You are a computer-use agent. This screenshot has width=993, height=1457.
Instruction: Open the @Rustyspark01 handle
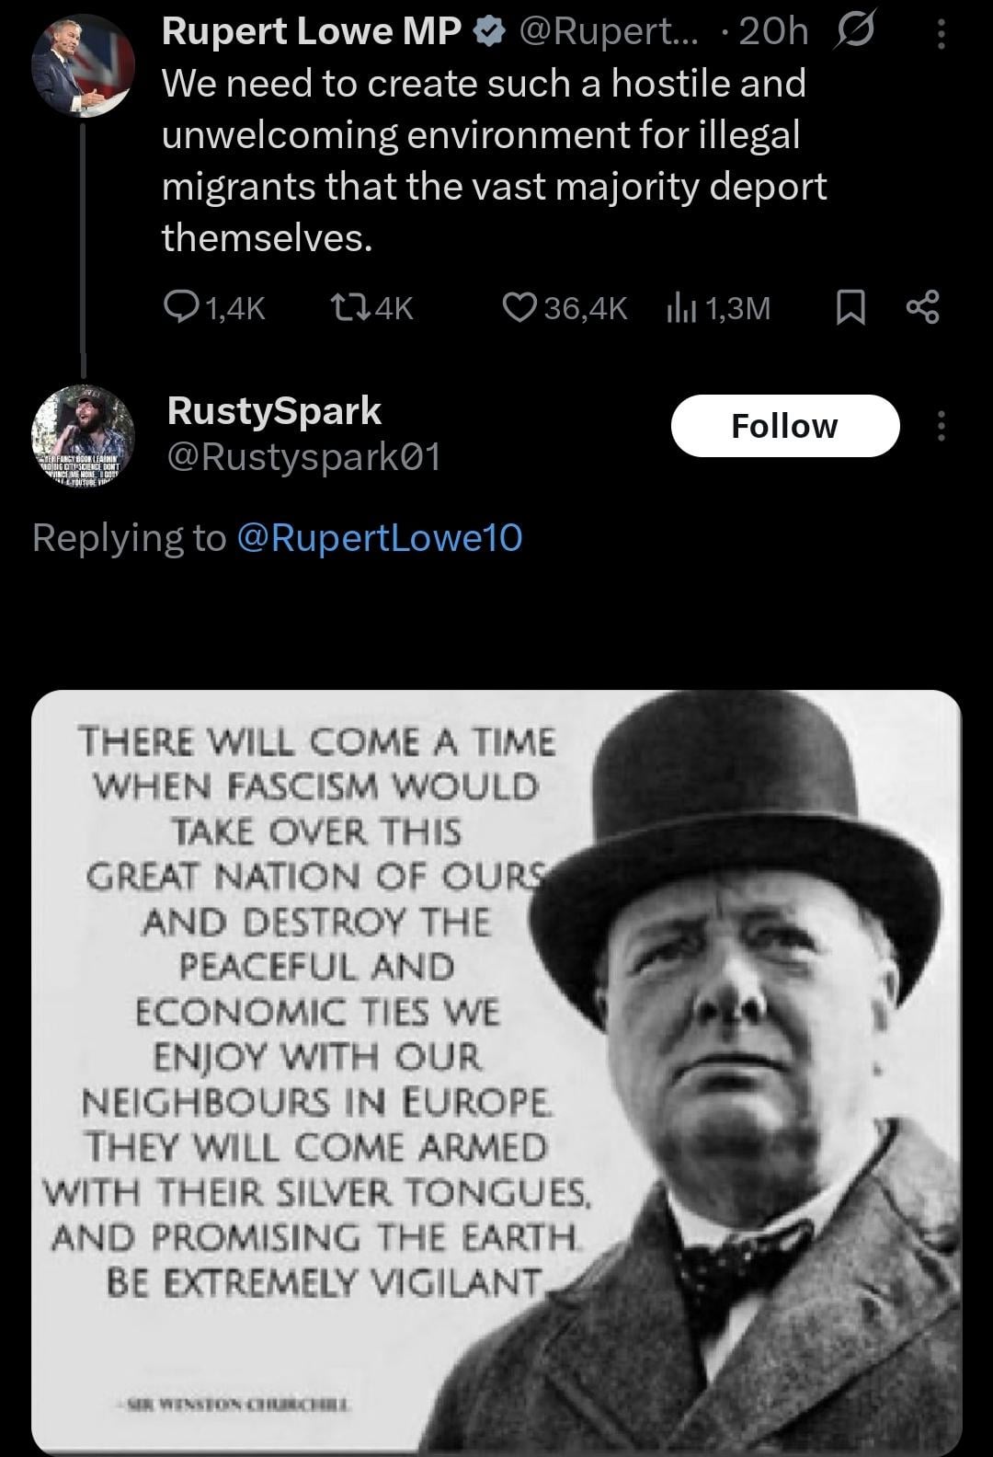click(x=303, y=456)
